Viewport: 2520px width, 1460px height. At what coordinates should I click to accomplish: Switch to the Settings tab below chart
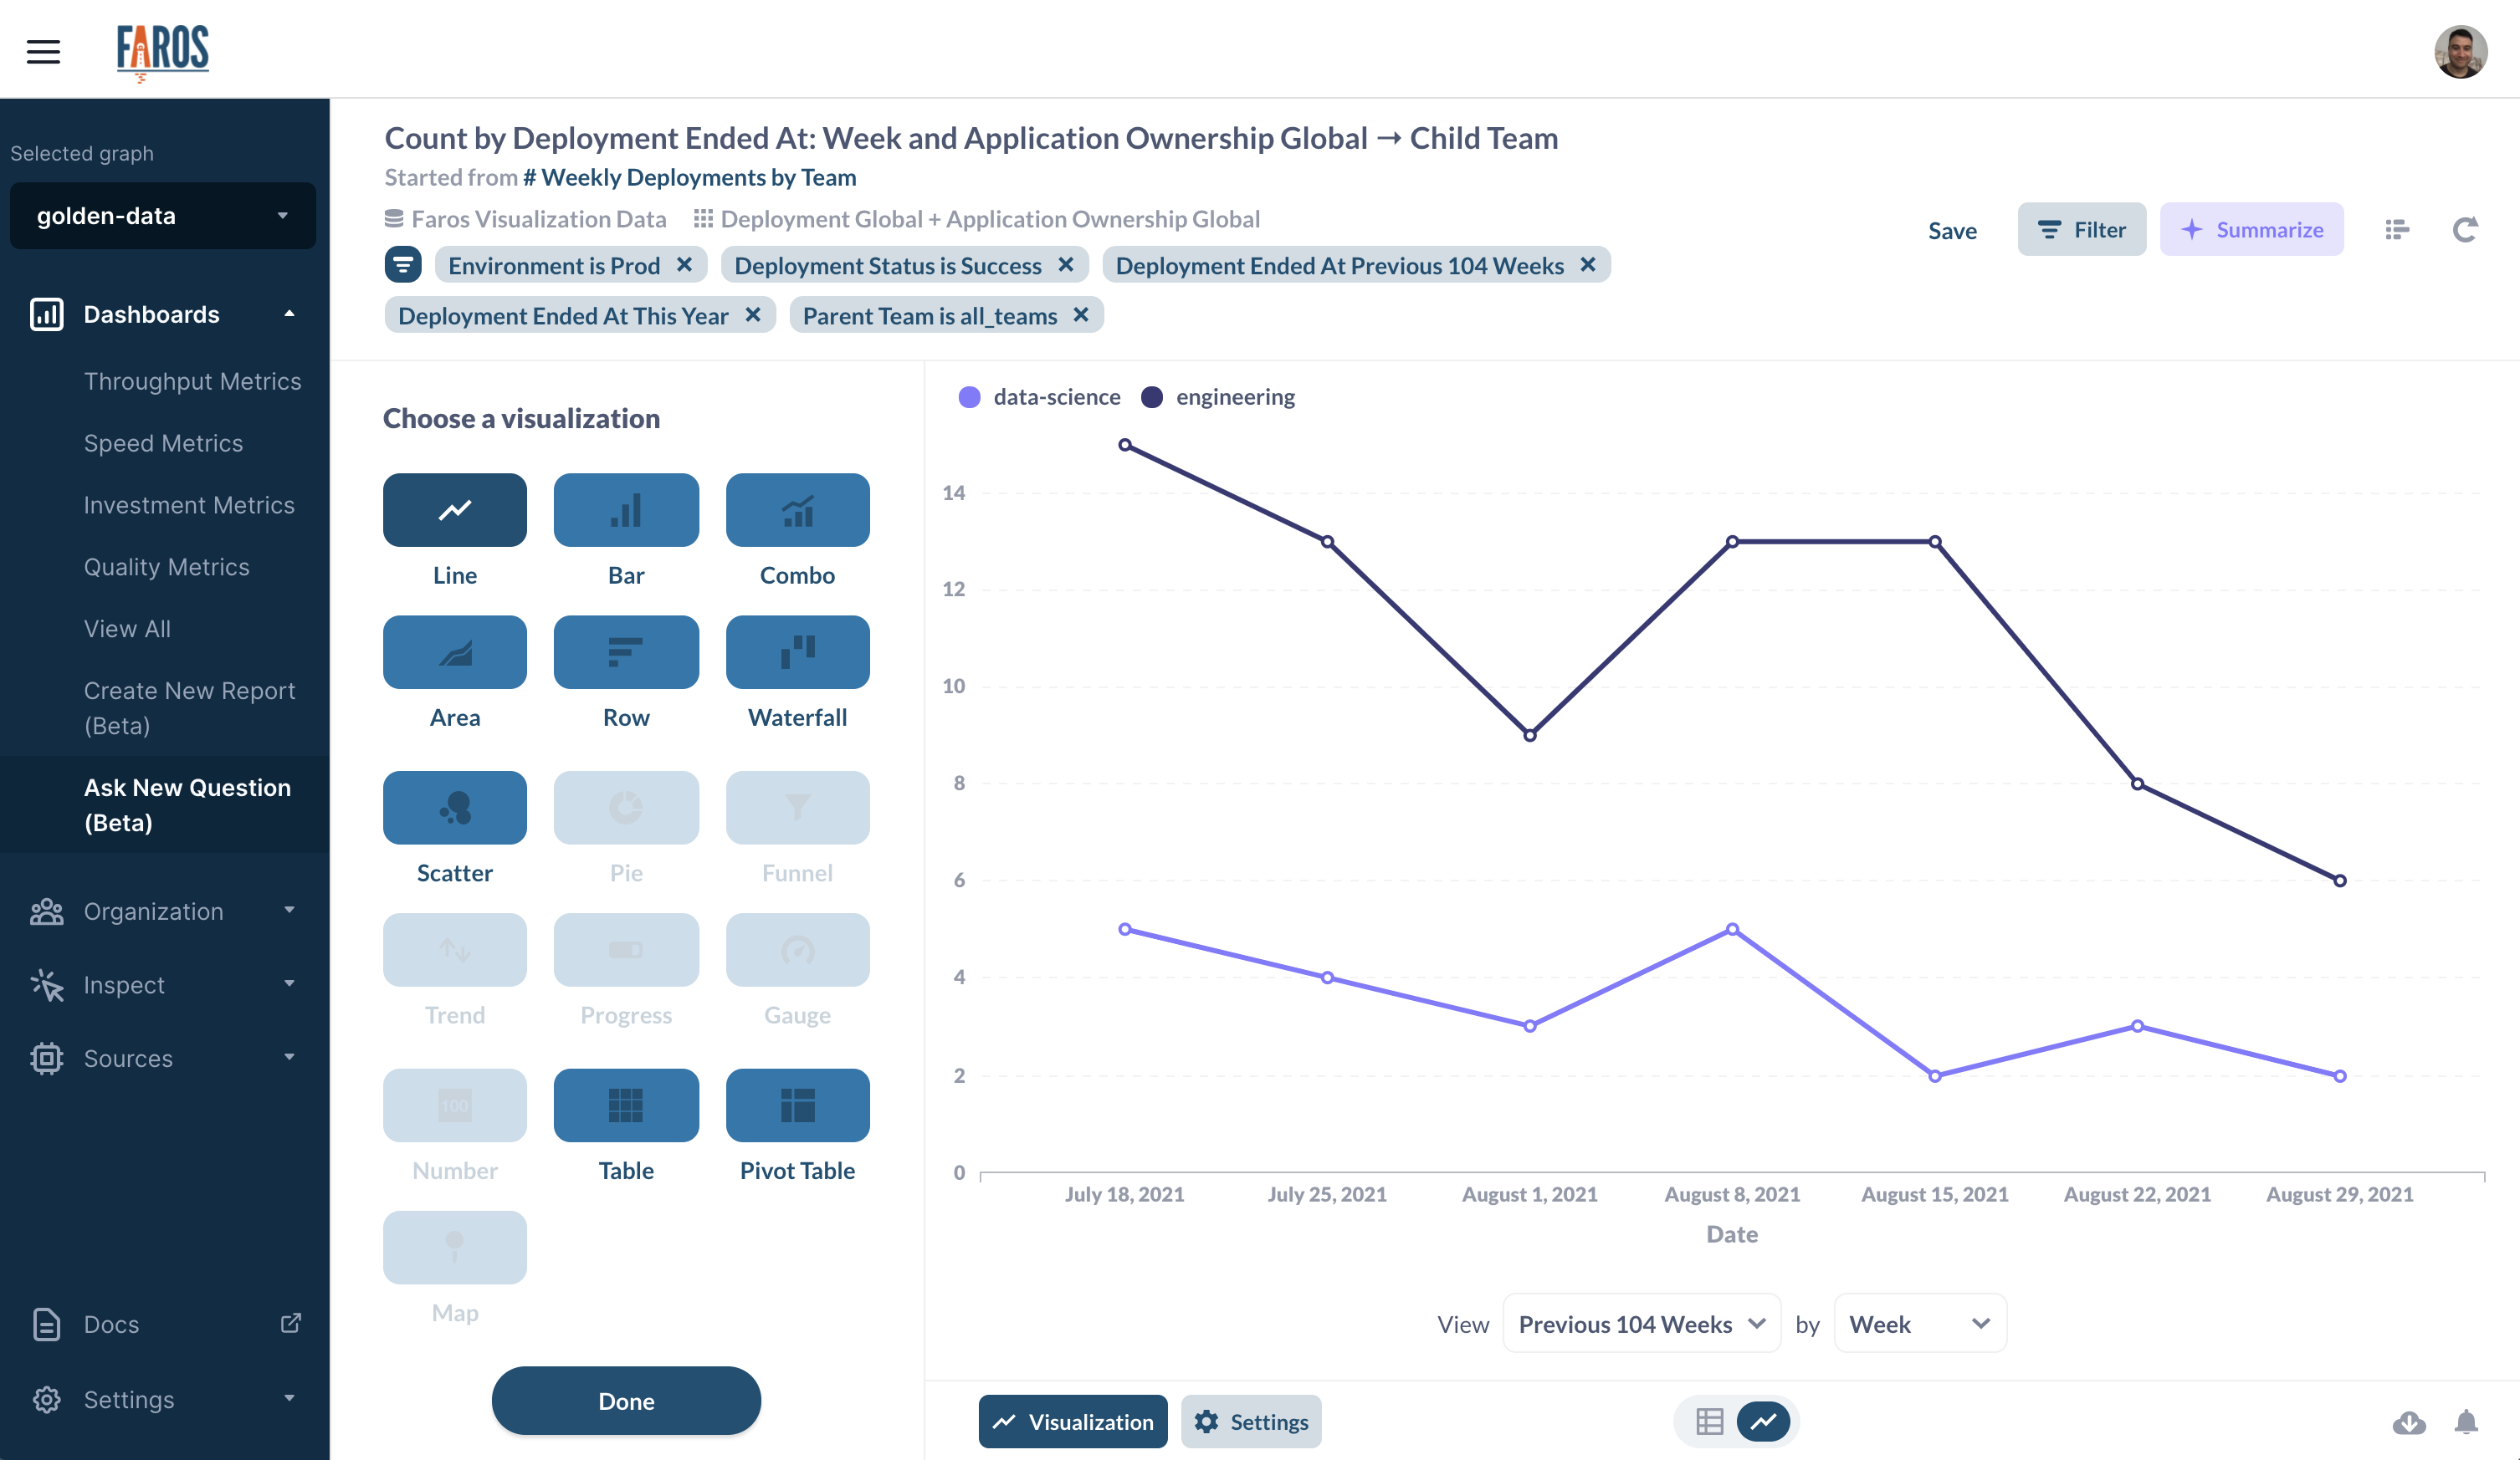click(1251, 1421)
